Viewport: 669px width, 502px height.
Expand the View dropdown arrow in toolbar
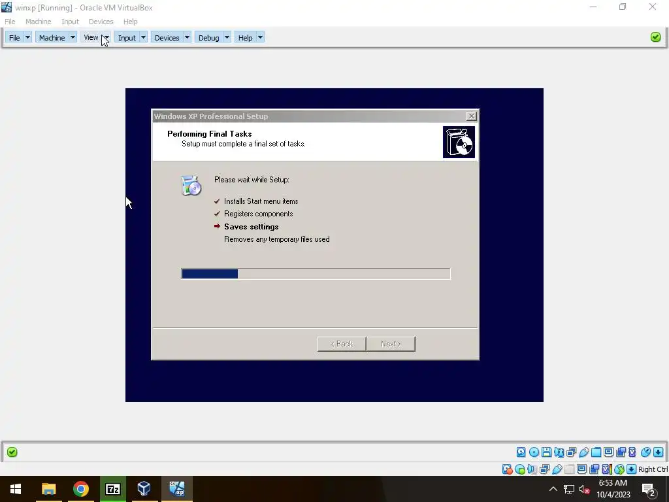106,37
